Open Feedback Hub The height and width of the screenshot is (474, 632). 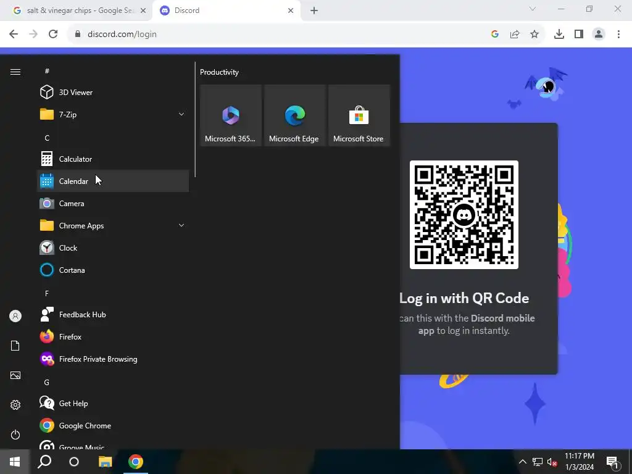pos(113,314)
